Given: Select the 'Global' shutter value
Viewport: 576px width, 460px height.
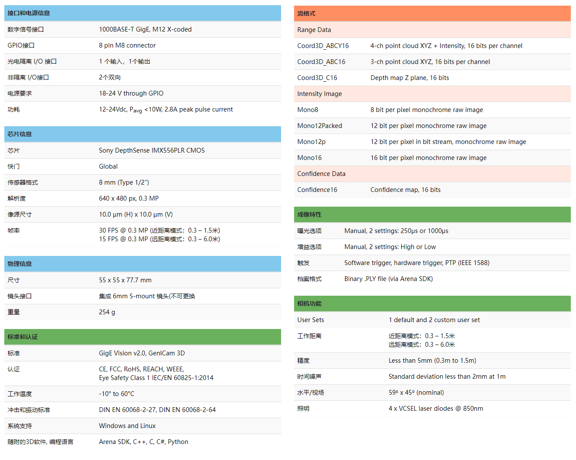Looking at the screenshot, I should pos(108,166).
